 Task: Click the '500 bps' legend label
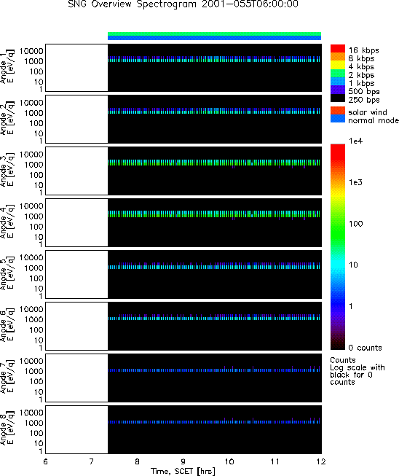tap(364, 91)
